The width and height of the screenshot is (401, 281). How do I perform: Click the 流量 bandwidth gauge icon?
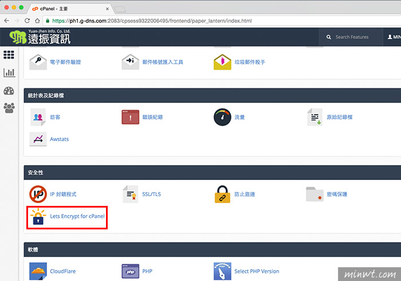pyautogui.click(x=222, y=117)
